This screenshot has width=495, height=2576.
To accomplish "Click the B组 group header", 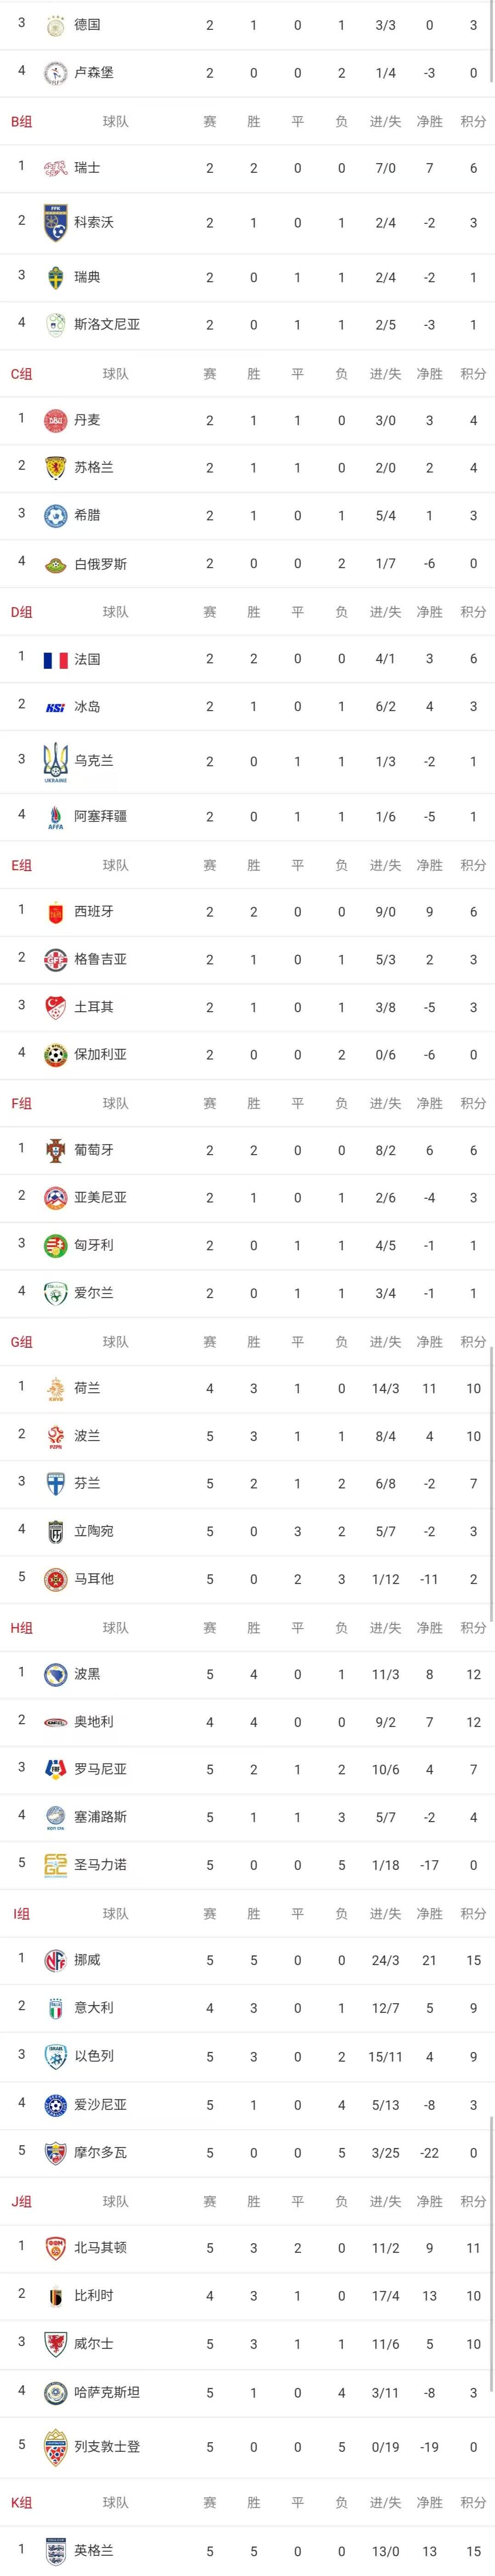I will point(21,121).
